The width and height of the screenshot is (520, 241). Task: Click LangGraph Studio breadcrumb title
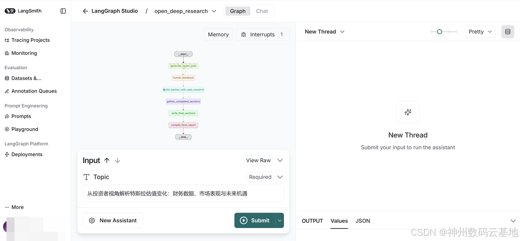tap(115, 11)
